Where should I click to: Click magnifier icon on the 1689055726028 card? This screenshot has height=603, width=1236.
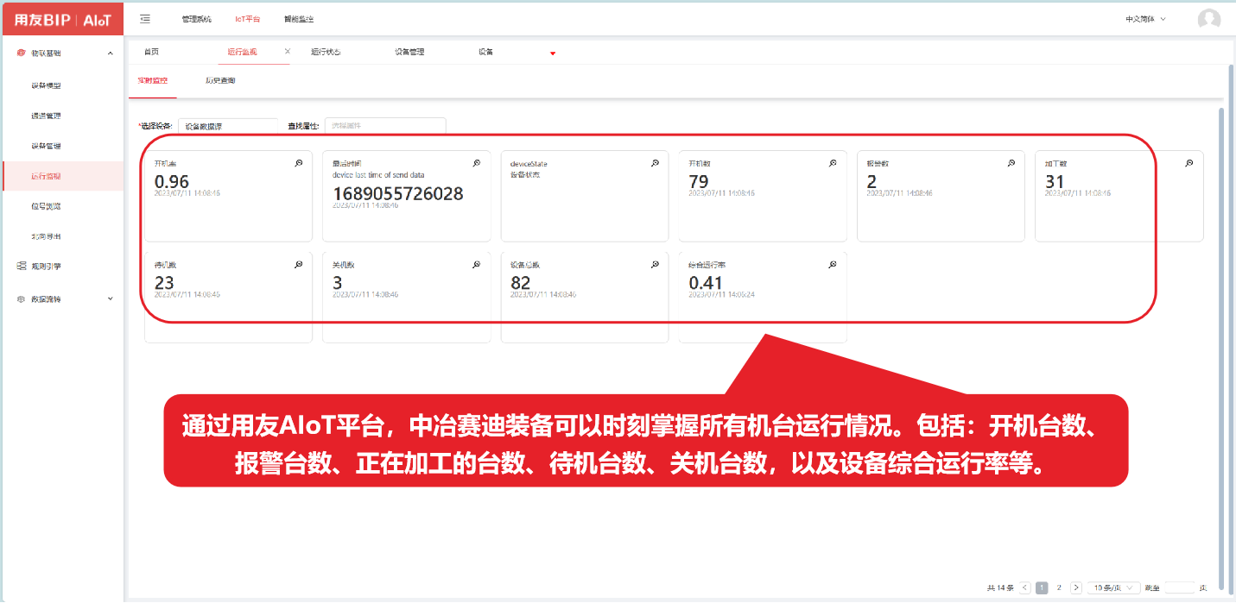pyautogui.click(x=477, y=163)
